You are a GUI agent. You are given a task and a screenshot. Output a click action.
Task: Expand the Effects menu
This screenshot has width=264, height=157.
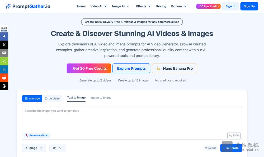coord(143,6)
